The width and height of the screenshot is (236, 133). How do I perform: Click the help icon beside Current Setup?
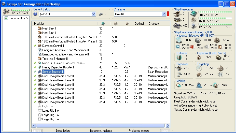[35, 14]
